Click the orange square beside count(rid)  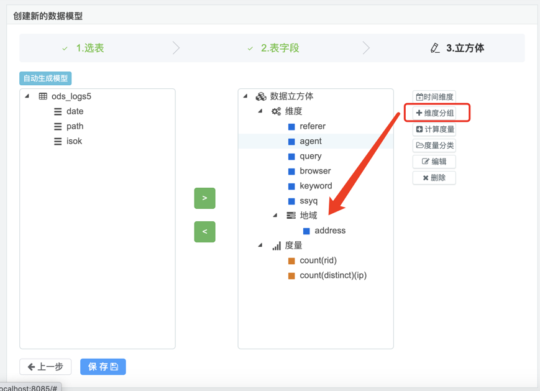pyautogui.click(x=291, y=260)
